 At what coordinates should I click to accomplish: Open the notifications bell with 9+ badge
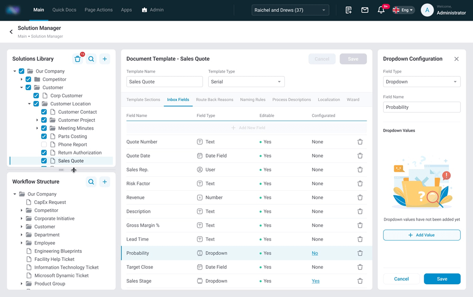(381, 10)
